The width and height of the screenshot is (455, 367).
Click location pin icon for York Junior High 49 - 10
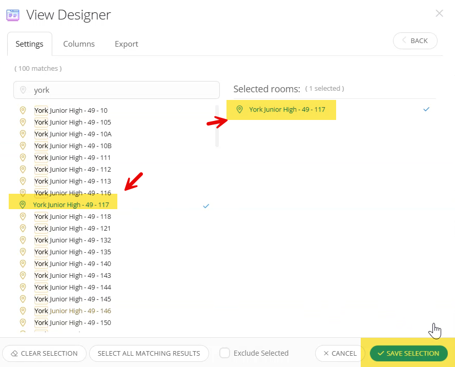23,110
